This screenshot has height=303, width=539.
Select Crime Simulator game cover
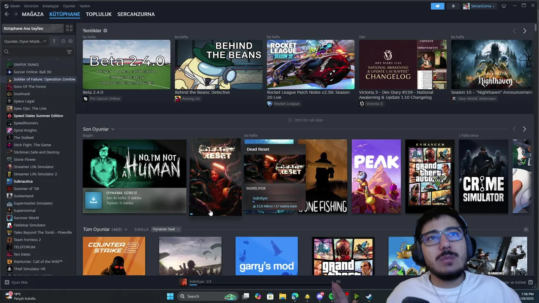(483, 176)
